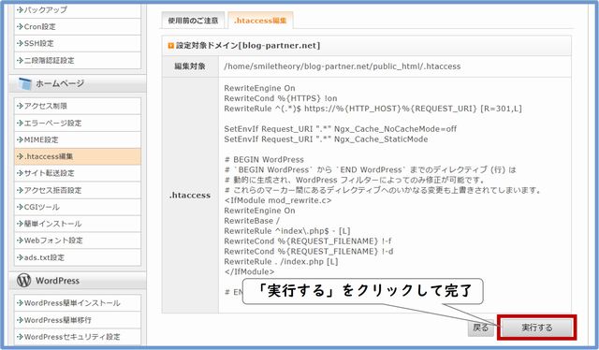Click the RewriteEngine On first line
Viewport: 599px width, 350px height.
[x=259, y=88]
